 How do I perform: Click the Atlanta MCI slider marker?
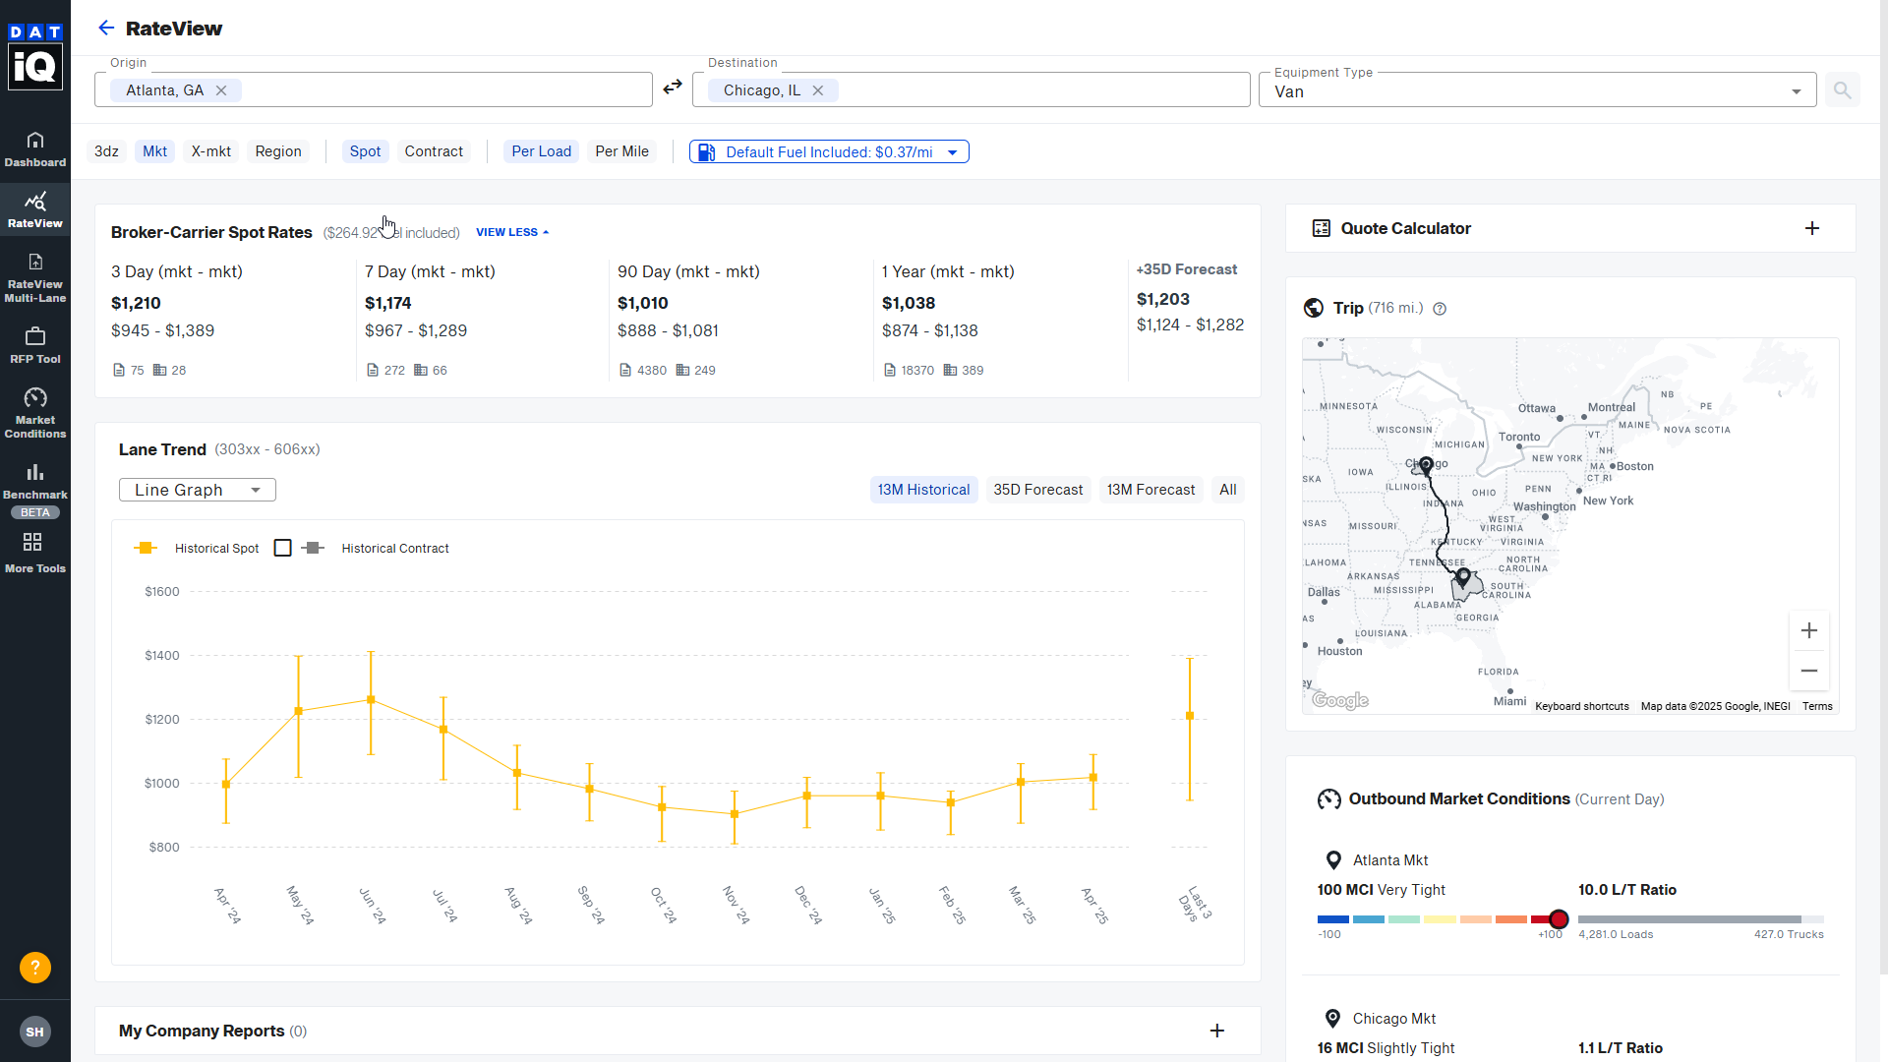point(1559,919)
